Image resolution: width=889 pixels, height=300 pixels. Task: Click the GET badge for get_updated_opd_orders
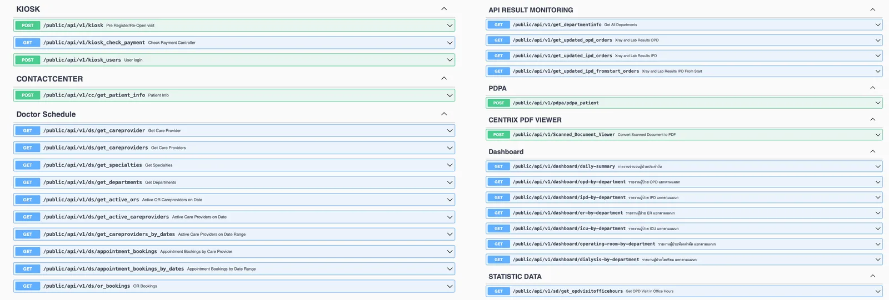pos(498,40)
